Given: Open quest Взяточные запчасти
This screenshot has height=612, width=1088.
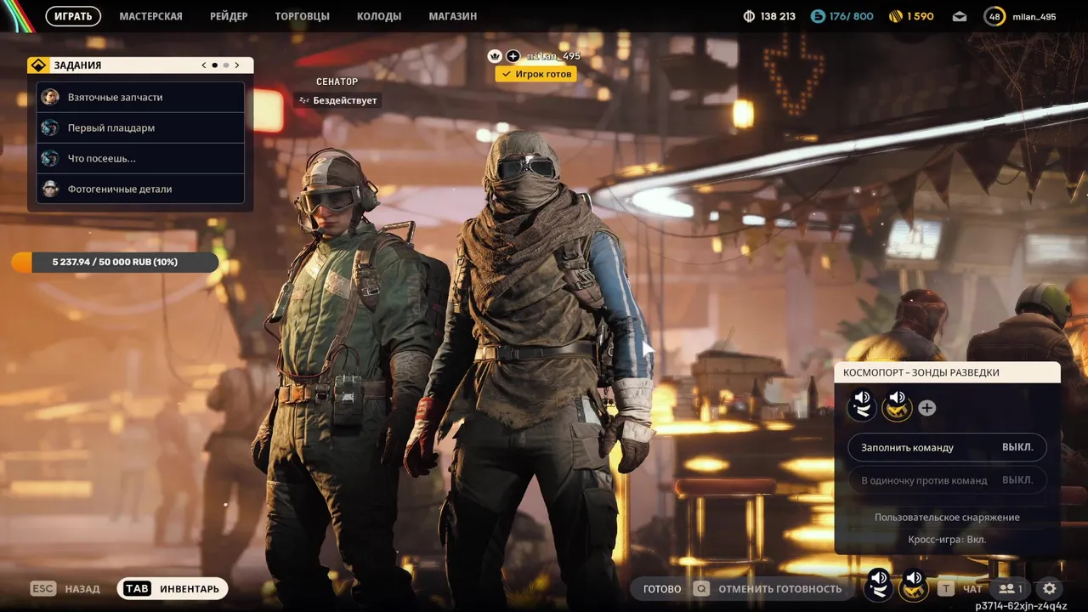Looking at the screenshot, I should [x=140, y=97].
